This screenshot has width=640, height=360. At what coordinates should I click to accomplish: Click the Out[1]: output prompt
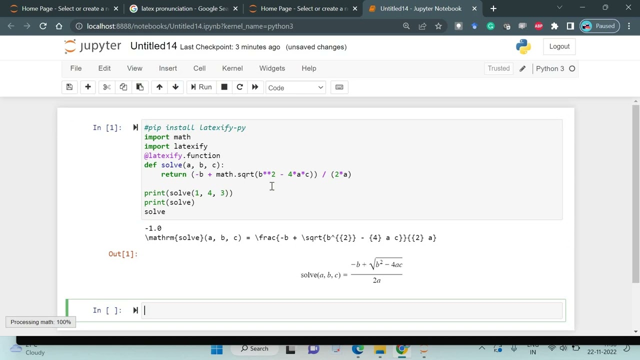[x=123, y=254]
